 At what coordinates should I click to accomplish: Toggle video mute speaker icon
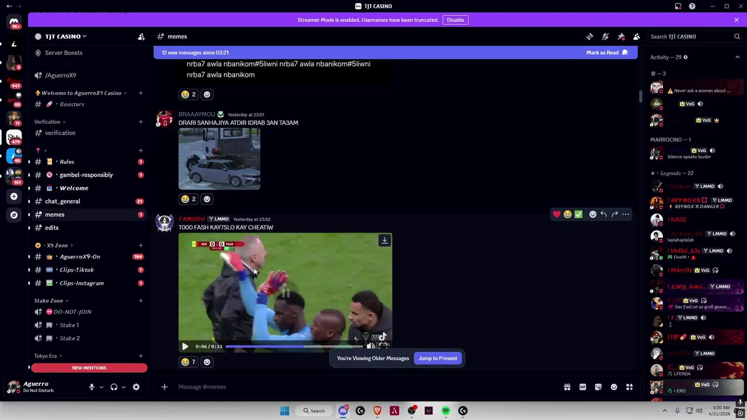[x=370, y=346]
